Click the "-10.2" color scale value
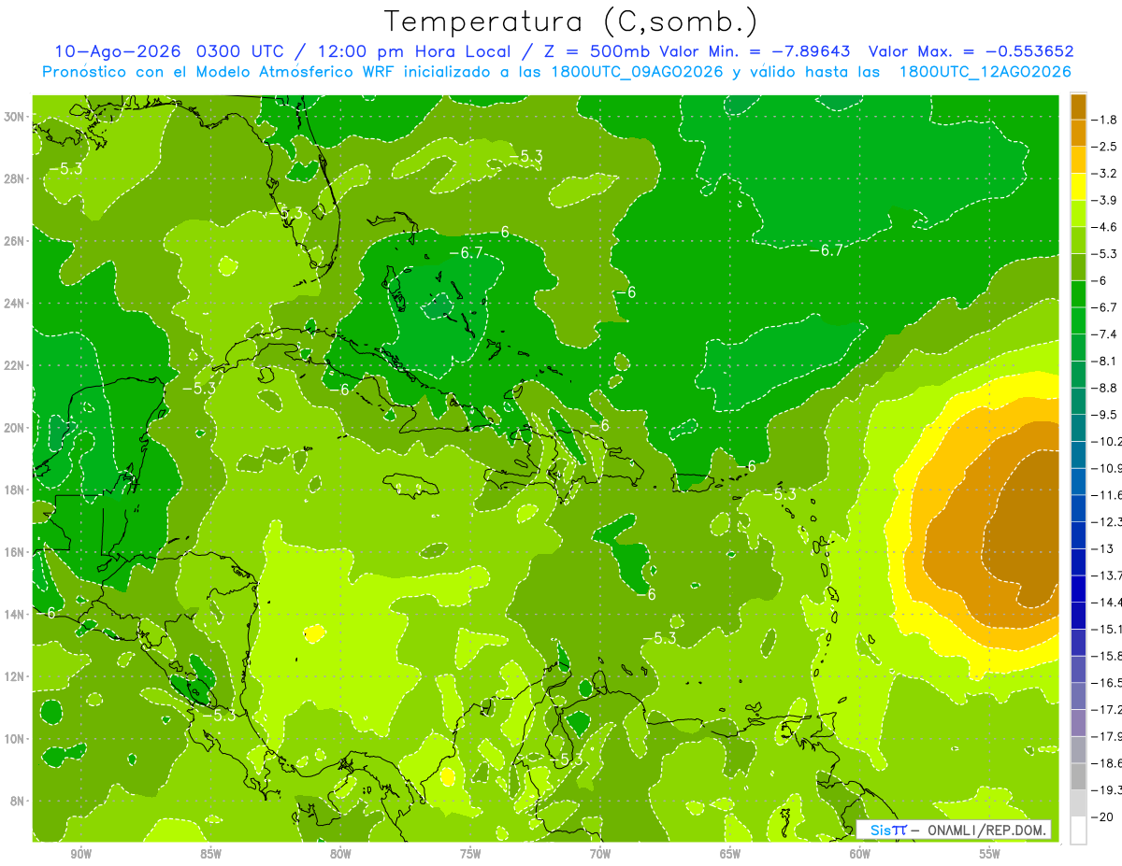The width and height of the screenshot is (1122, 866). coord(1108,441)
